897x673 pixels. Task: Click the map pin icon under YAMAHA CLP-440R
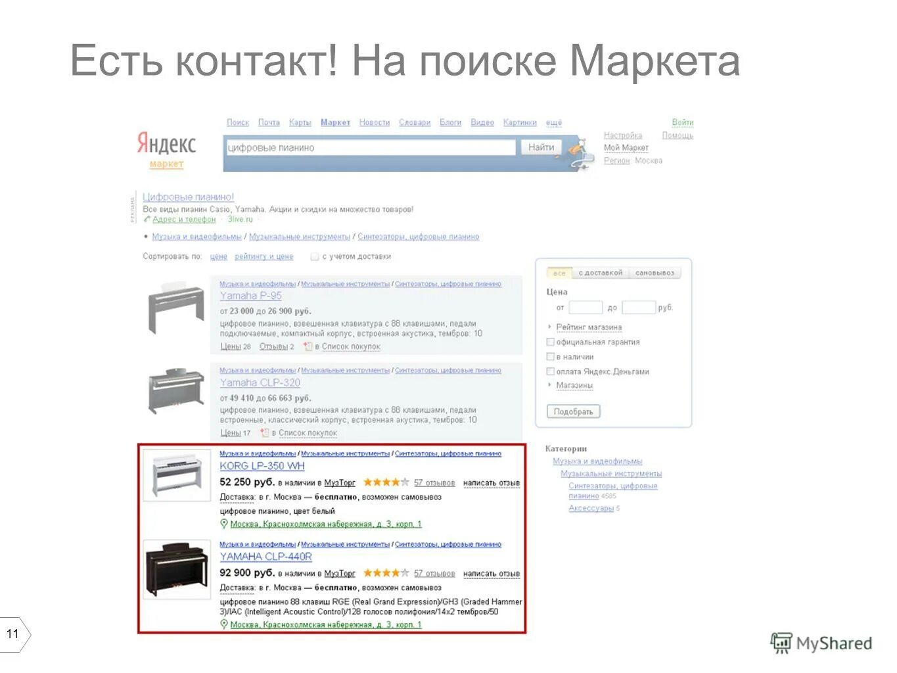point(224,624)
